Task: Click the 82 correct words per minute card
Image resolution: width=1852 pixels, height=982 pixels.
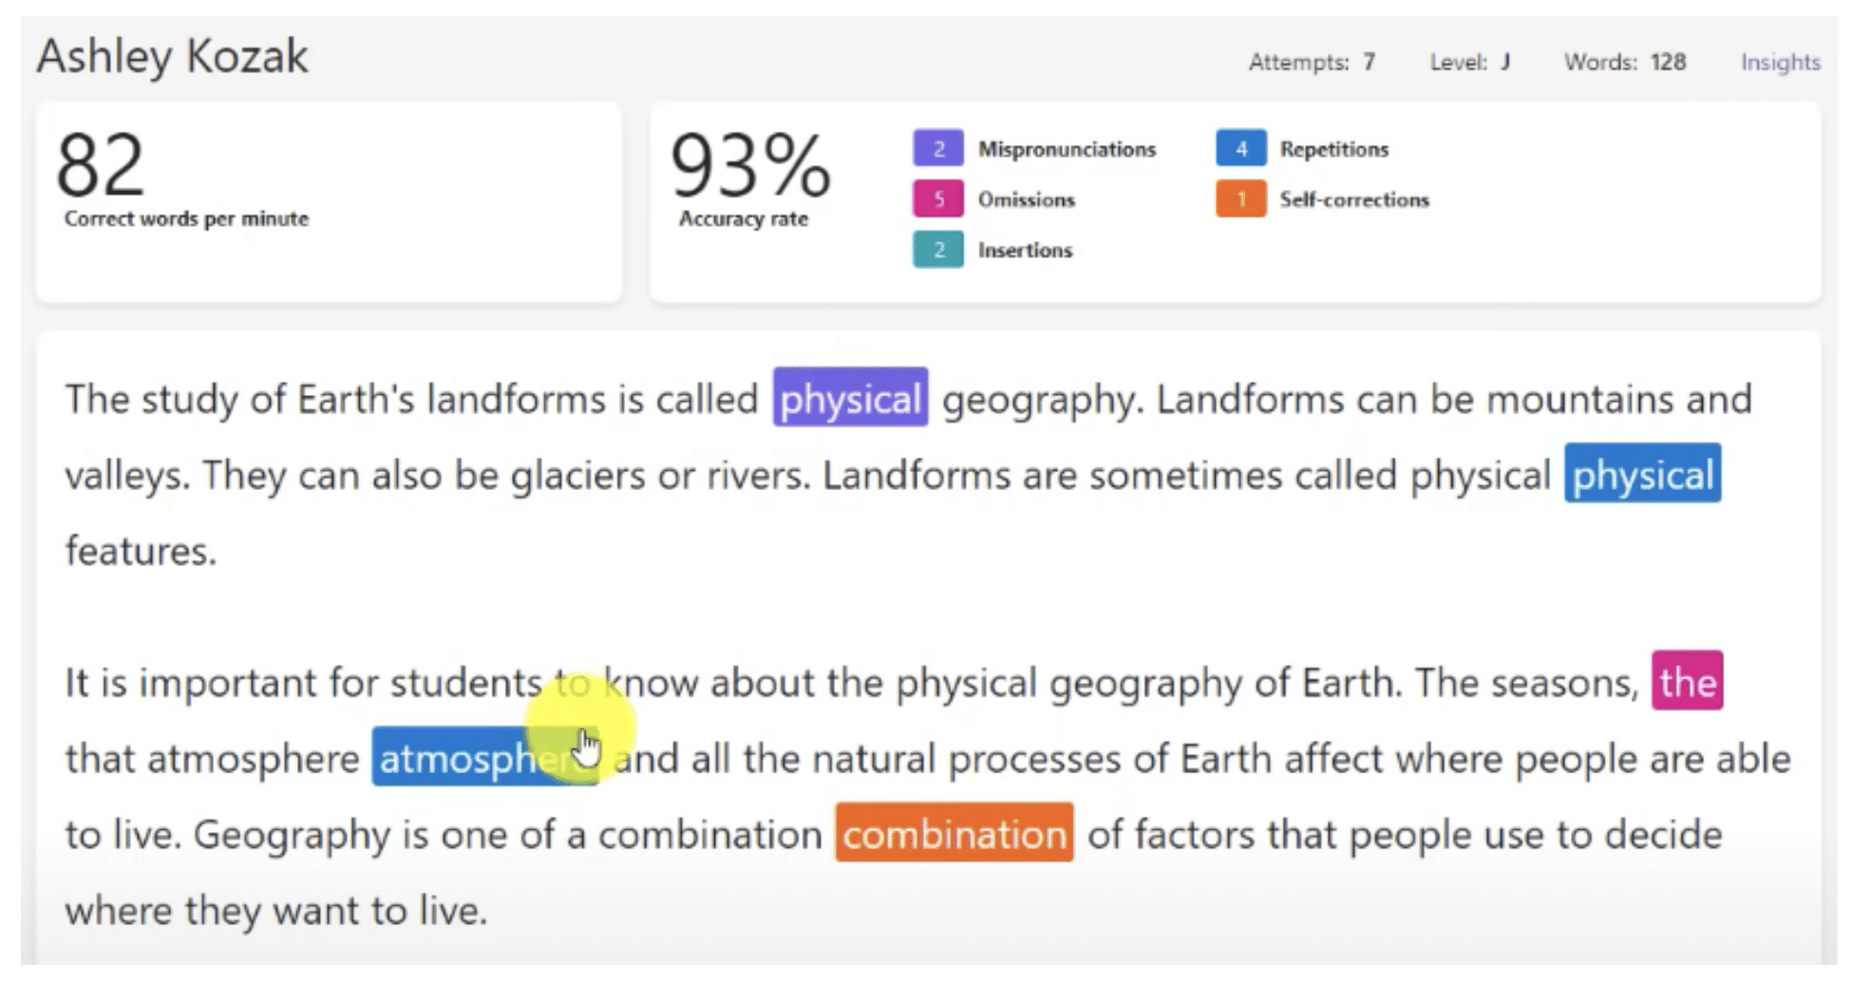Action: pos(329,202)
